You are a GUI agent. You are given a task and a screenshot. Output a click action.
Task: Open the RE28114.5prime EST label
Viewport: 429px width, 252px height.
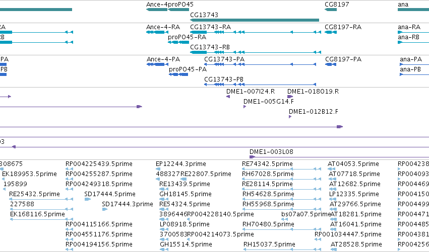click(267, 184)
